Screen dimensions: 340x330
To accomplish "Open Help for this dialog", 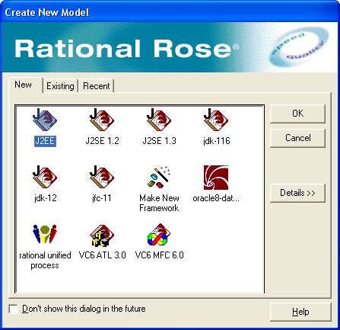I will (x=300, y=312).
